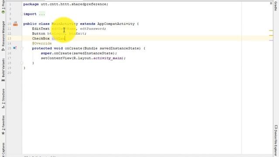Click the @Override annotation
This screenshot has width=279, height=157.
coord(42,44)
